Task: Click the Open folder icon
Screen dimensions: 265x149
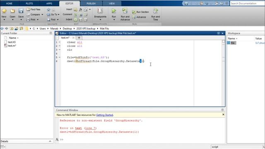Action: (x=12, y=11)
